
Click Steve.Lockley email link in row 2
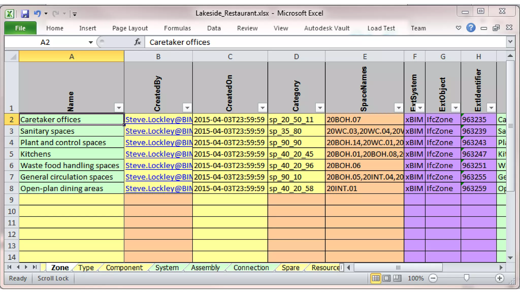[158, 120]
